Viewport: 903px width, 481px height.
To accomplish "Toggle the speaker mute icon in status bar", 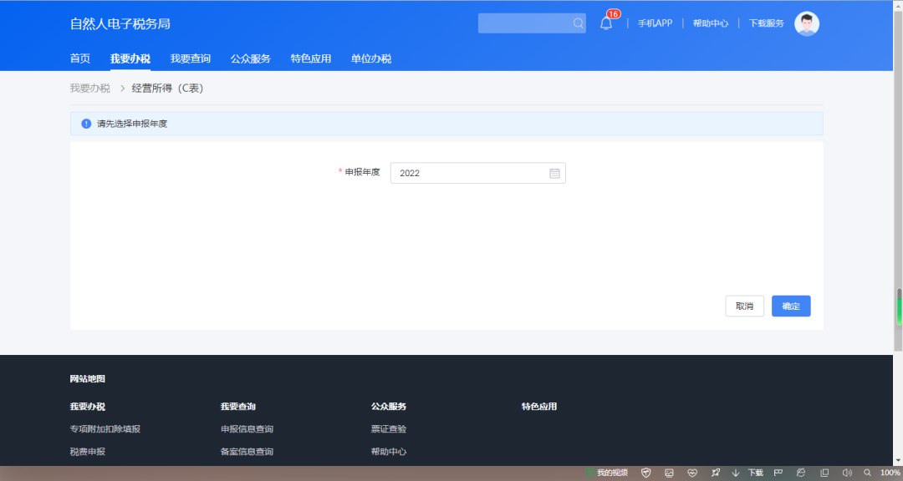I will (x=846, y=473).
